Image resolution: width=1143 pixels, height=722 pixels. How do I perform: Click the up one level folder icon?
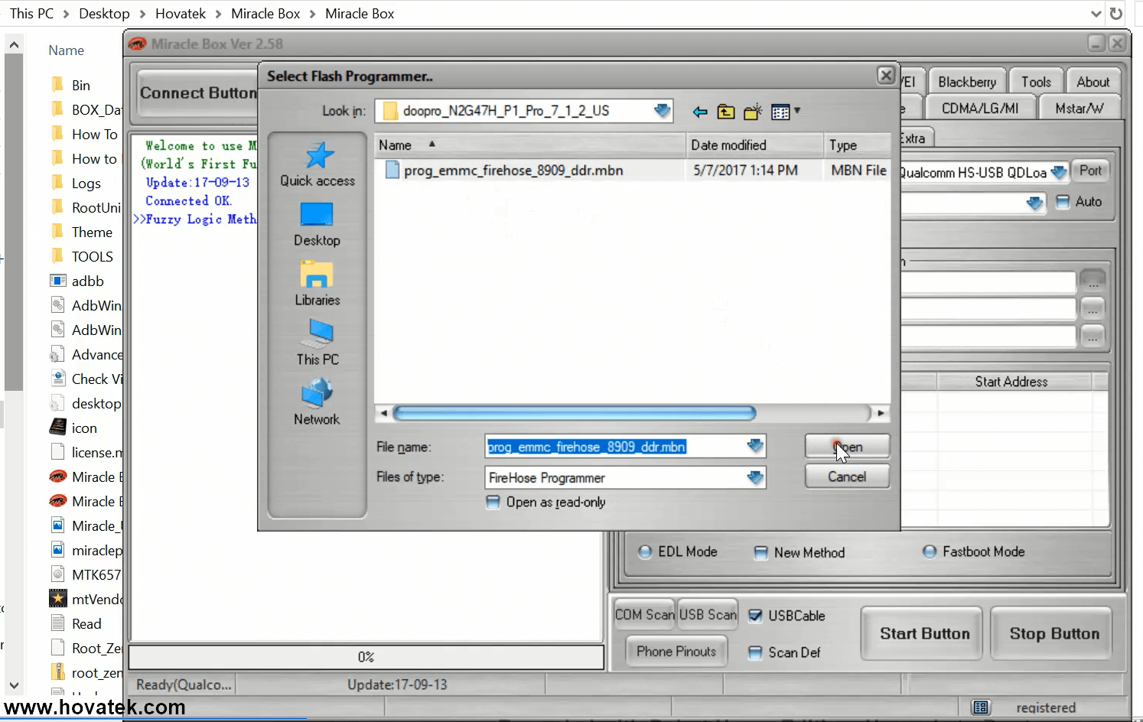725,112
